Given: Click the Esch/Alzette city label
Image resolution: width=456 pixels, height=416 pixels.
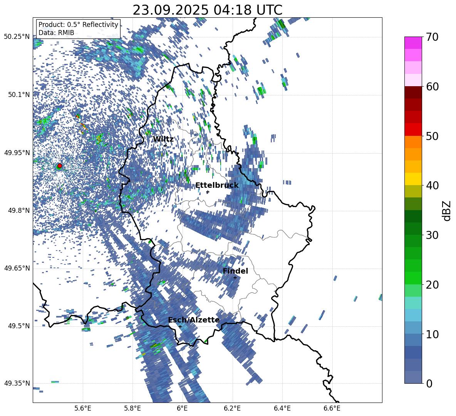Looking at the screenshot, I should point(194,320).
